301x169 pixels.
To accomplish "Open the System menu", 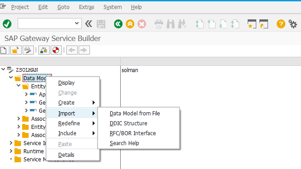I will (x=113, y=7).
